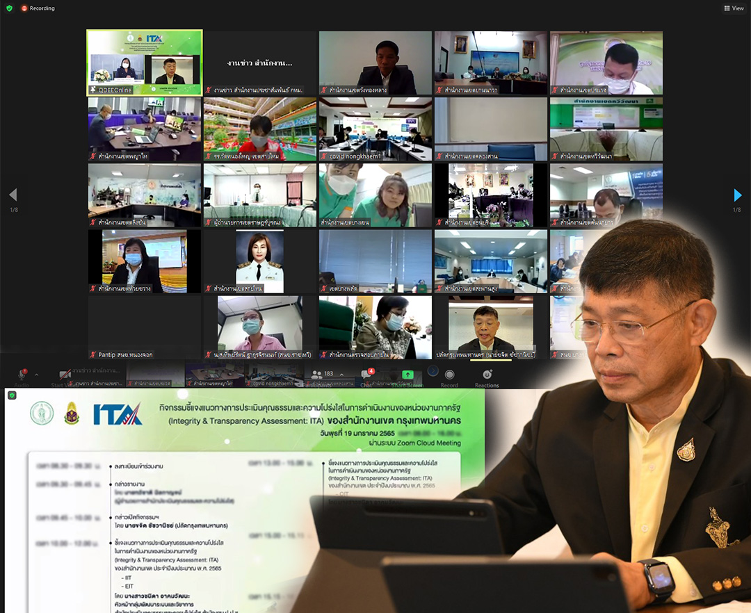Click the ITA logo in agenda slide

coord(118,414)
